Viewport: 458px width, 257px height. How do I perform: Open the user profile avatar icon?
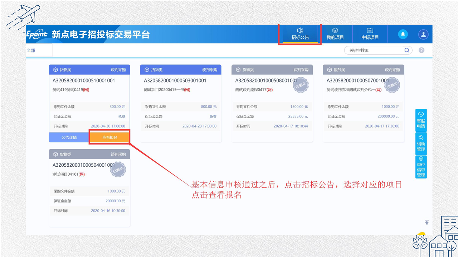423,34
